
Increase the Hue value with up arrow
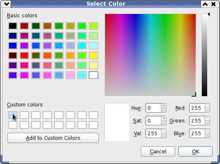pos(164,106)
